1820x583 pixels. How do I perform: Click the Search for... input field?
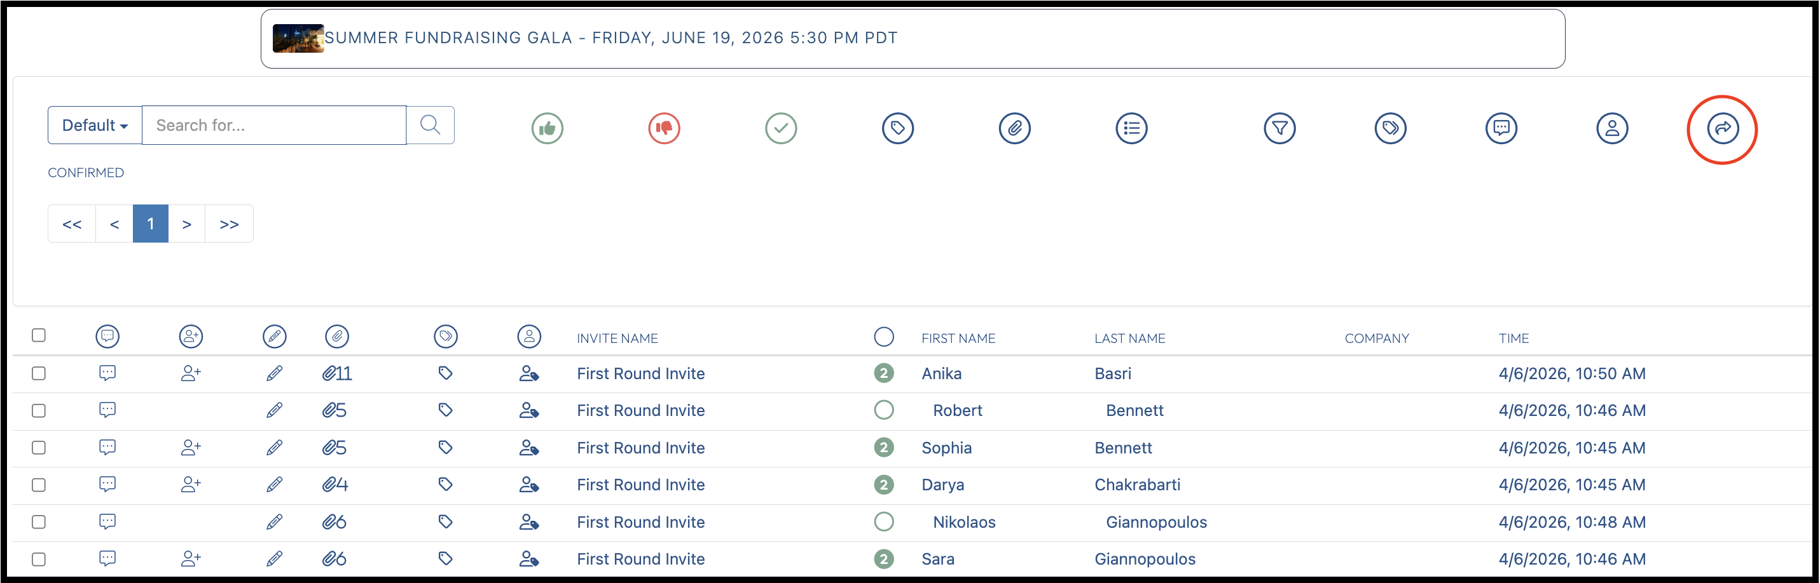[274, 125]
